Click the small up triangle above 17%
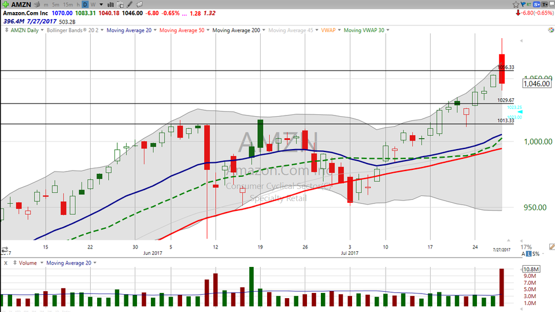This screenshot has height=312, width=555. [509, 240]
